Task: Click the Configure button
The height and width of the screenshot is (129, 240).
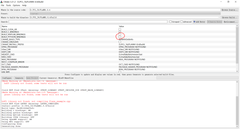Action: click(7, 78)
